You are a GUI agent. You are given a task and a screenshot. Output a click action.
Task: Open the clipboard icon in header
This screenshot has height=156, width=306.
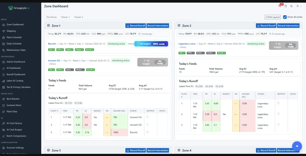(x=286, y=6)
